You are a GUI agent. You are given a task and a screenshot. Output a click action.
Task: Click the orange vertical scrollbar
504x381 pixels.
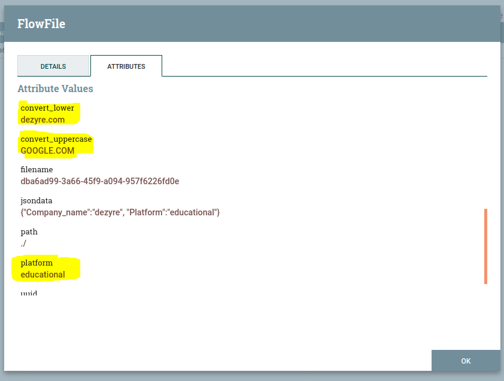click(485, 246)
